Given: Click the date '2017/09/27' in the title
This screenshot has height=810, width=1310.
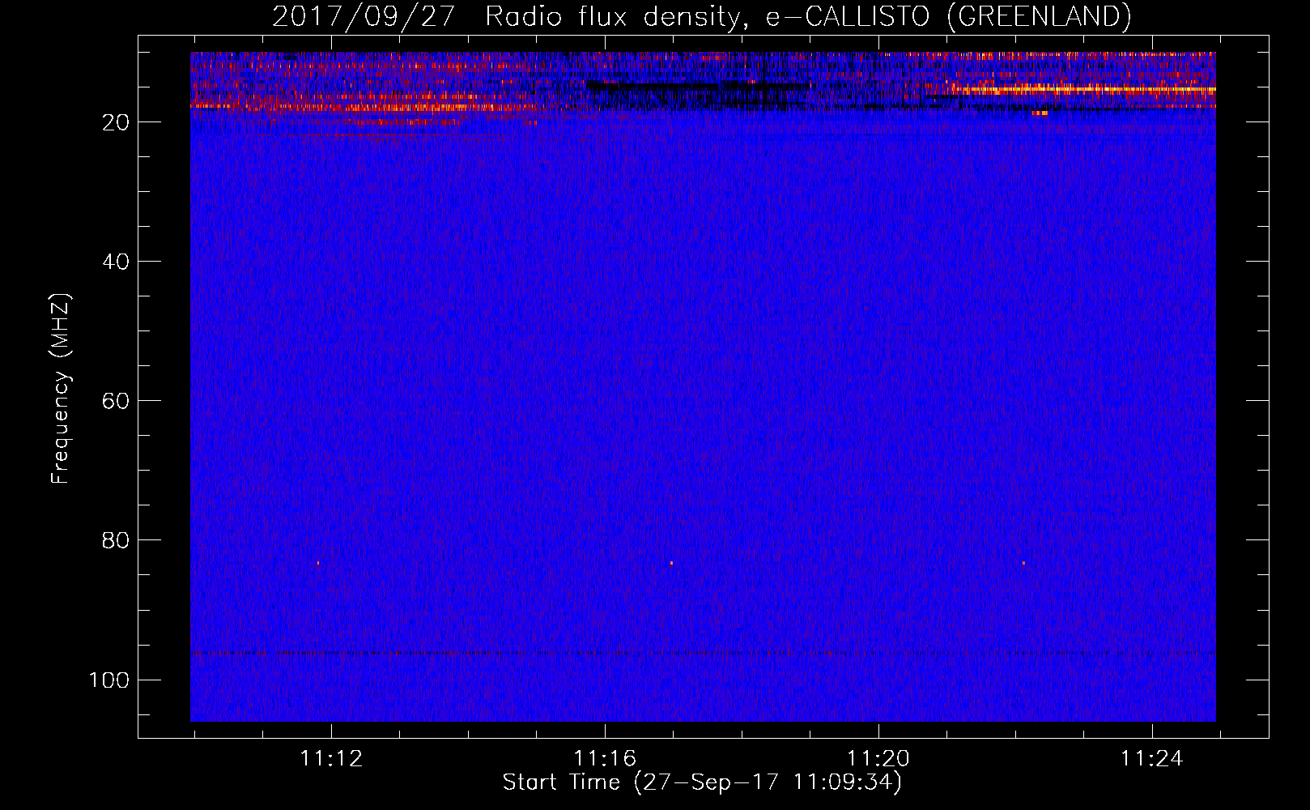Looking at the screenshot, I should pos(364,16).
